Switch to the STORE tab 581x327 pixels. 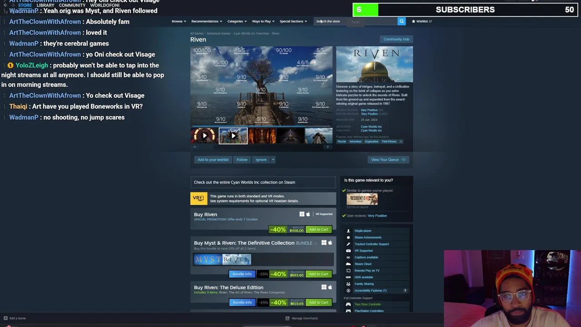pyautogui.click(x=25, y=5)
